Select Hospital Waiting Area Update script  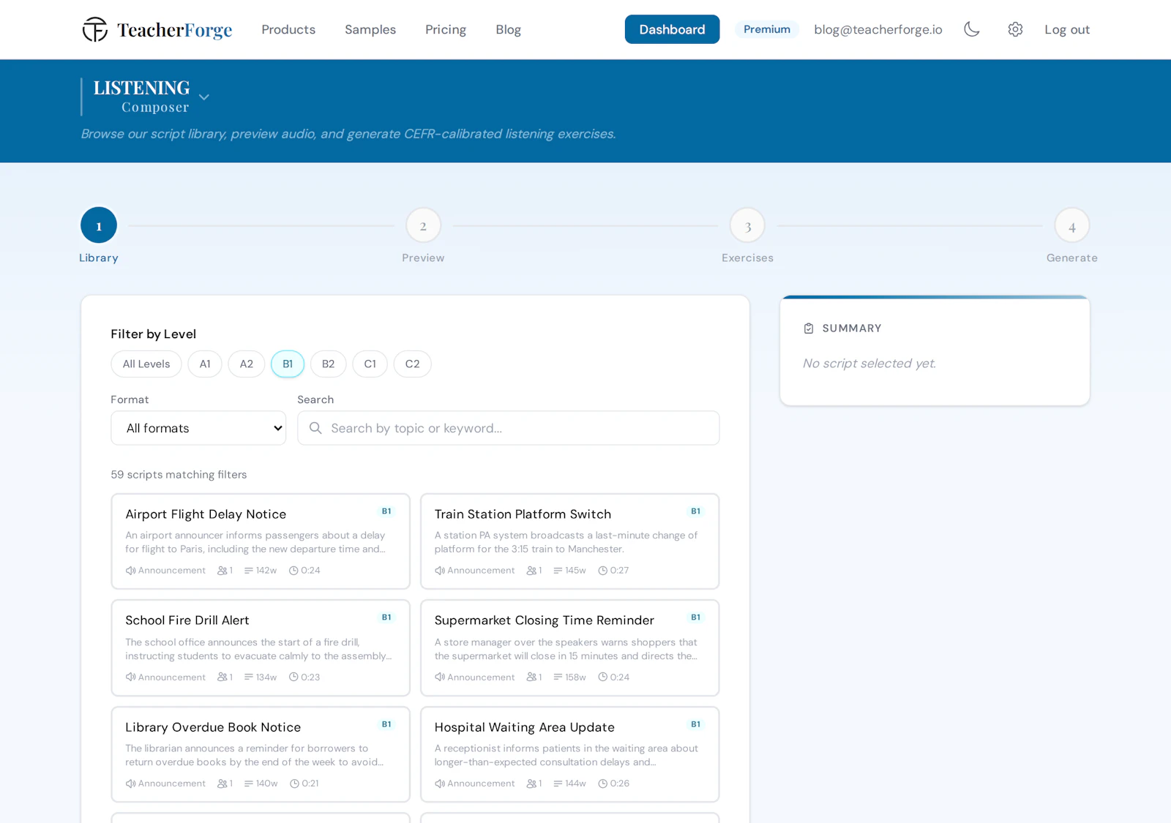(x=570, y=754)
